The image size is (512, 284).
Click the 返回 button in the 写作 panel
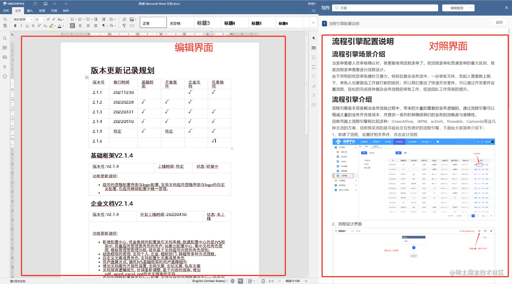[499, 22]
